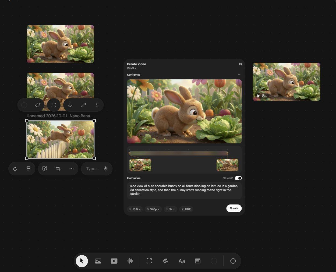Select the frame tool in bottom toolbar
The width and height of the screenshot is (336, 272).
click(149, 261)
